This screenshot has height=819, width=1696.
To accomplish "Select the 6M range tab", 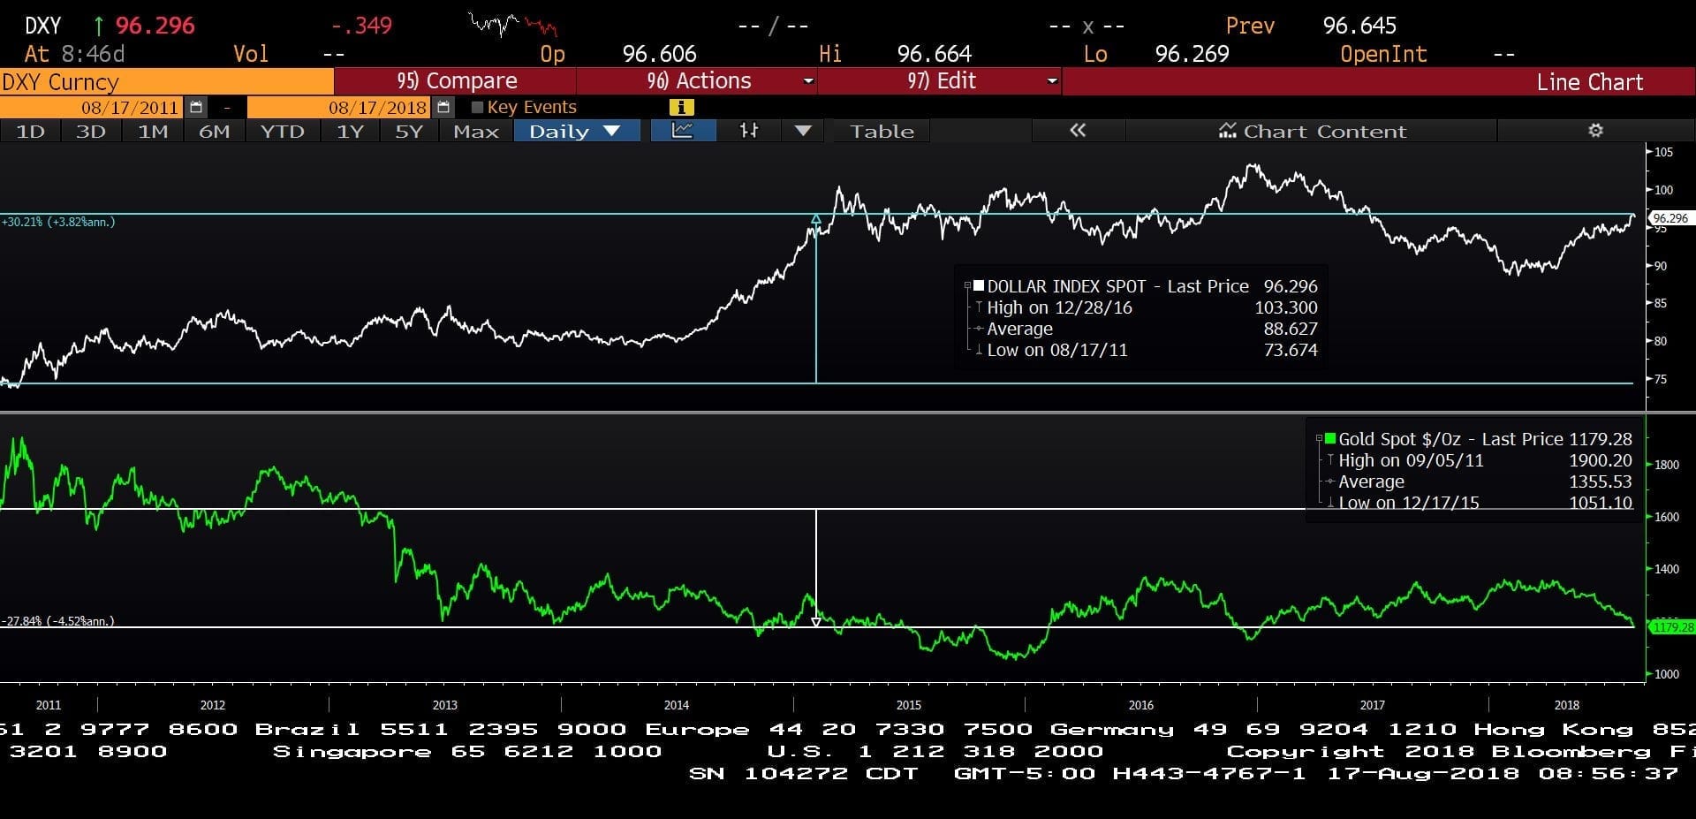I will [x=214, y=131].
